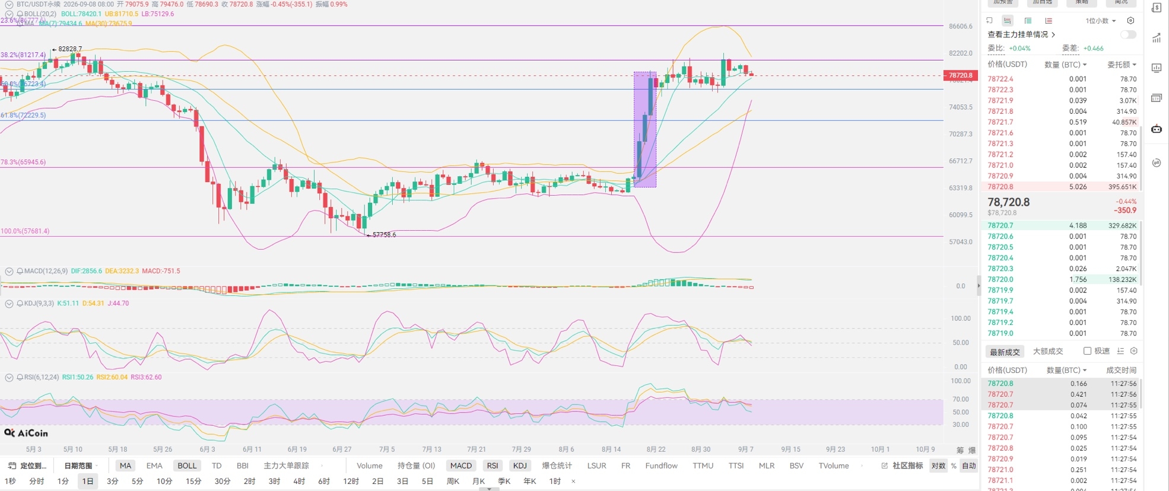The width and height of the screenshot is (1169, 491).
Task: Open the 日期范围 date range dropdown
Action: click(x=81, y=466)
